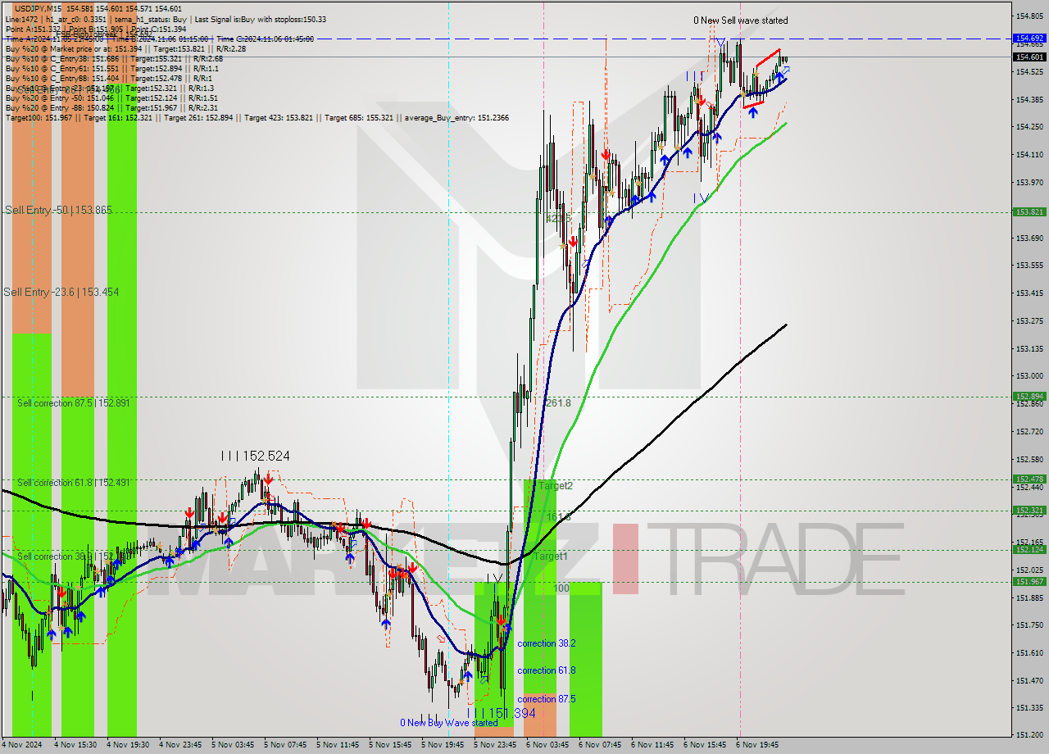Click the green 152.321 price tag
Viewport: 1049px width, 754px height.
click(1029, 510)
